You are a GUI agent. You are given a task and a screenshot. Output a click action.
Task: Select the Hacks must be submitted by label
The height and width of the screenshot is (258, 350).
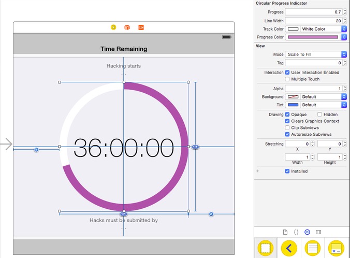click(123, 220)
